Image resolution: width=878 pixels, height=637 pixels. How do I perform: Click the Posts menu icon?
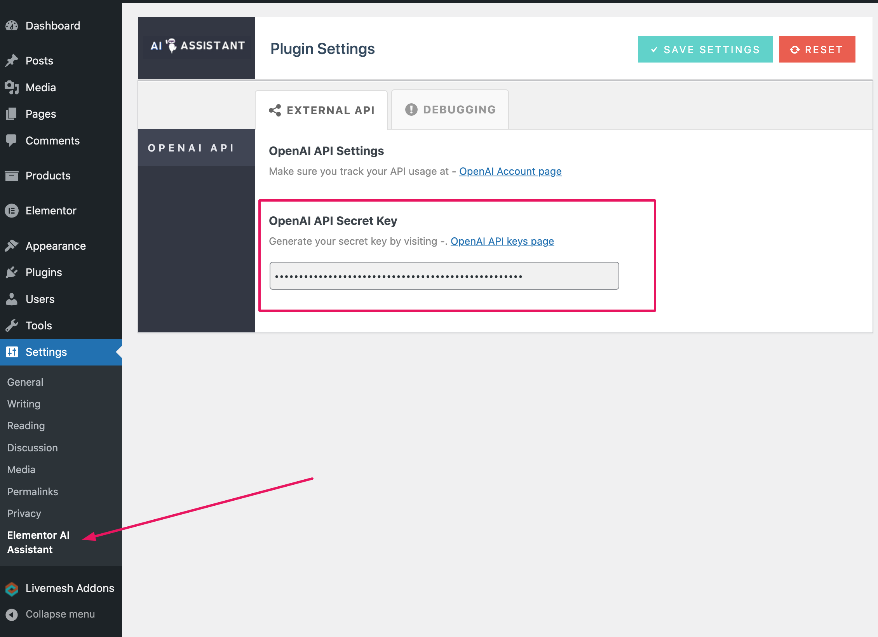(x=13, y=61)
